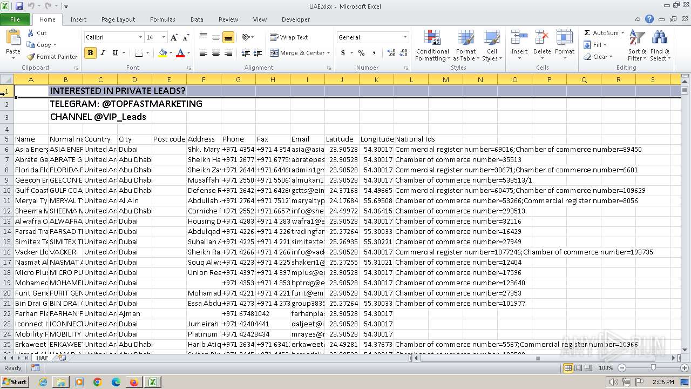Image resolution: width=691 pixels, height=389 pixels.
Task: Apply Align Text Right
Action: [228, 53]
